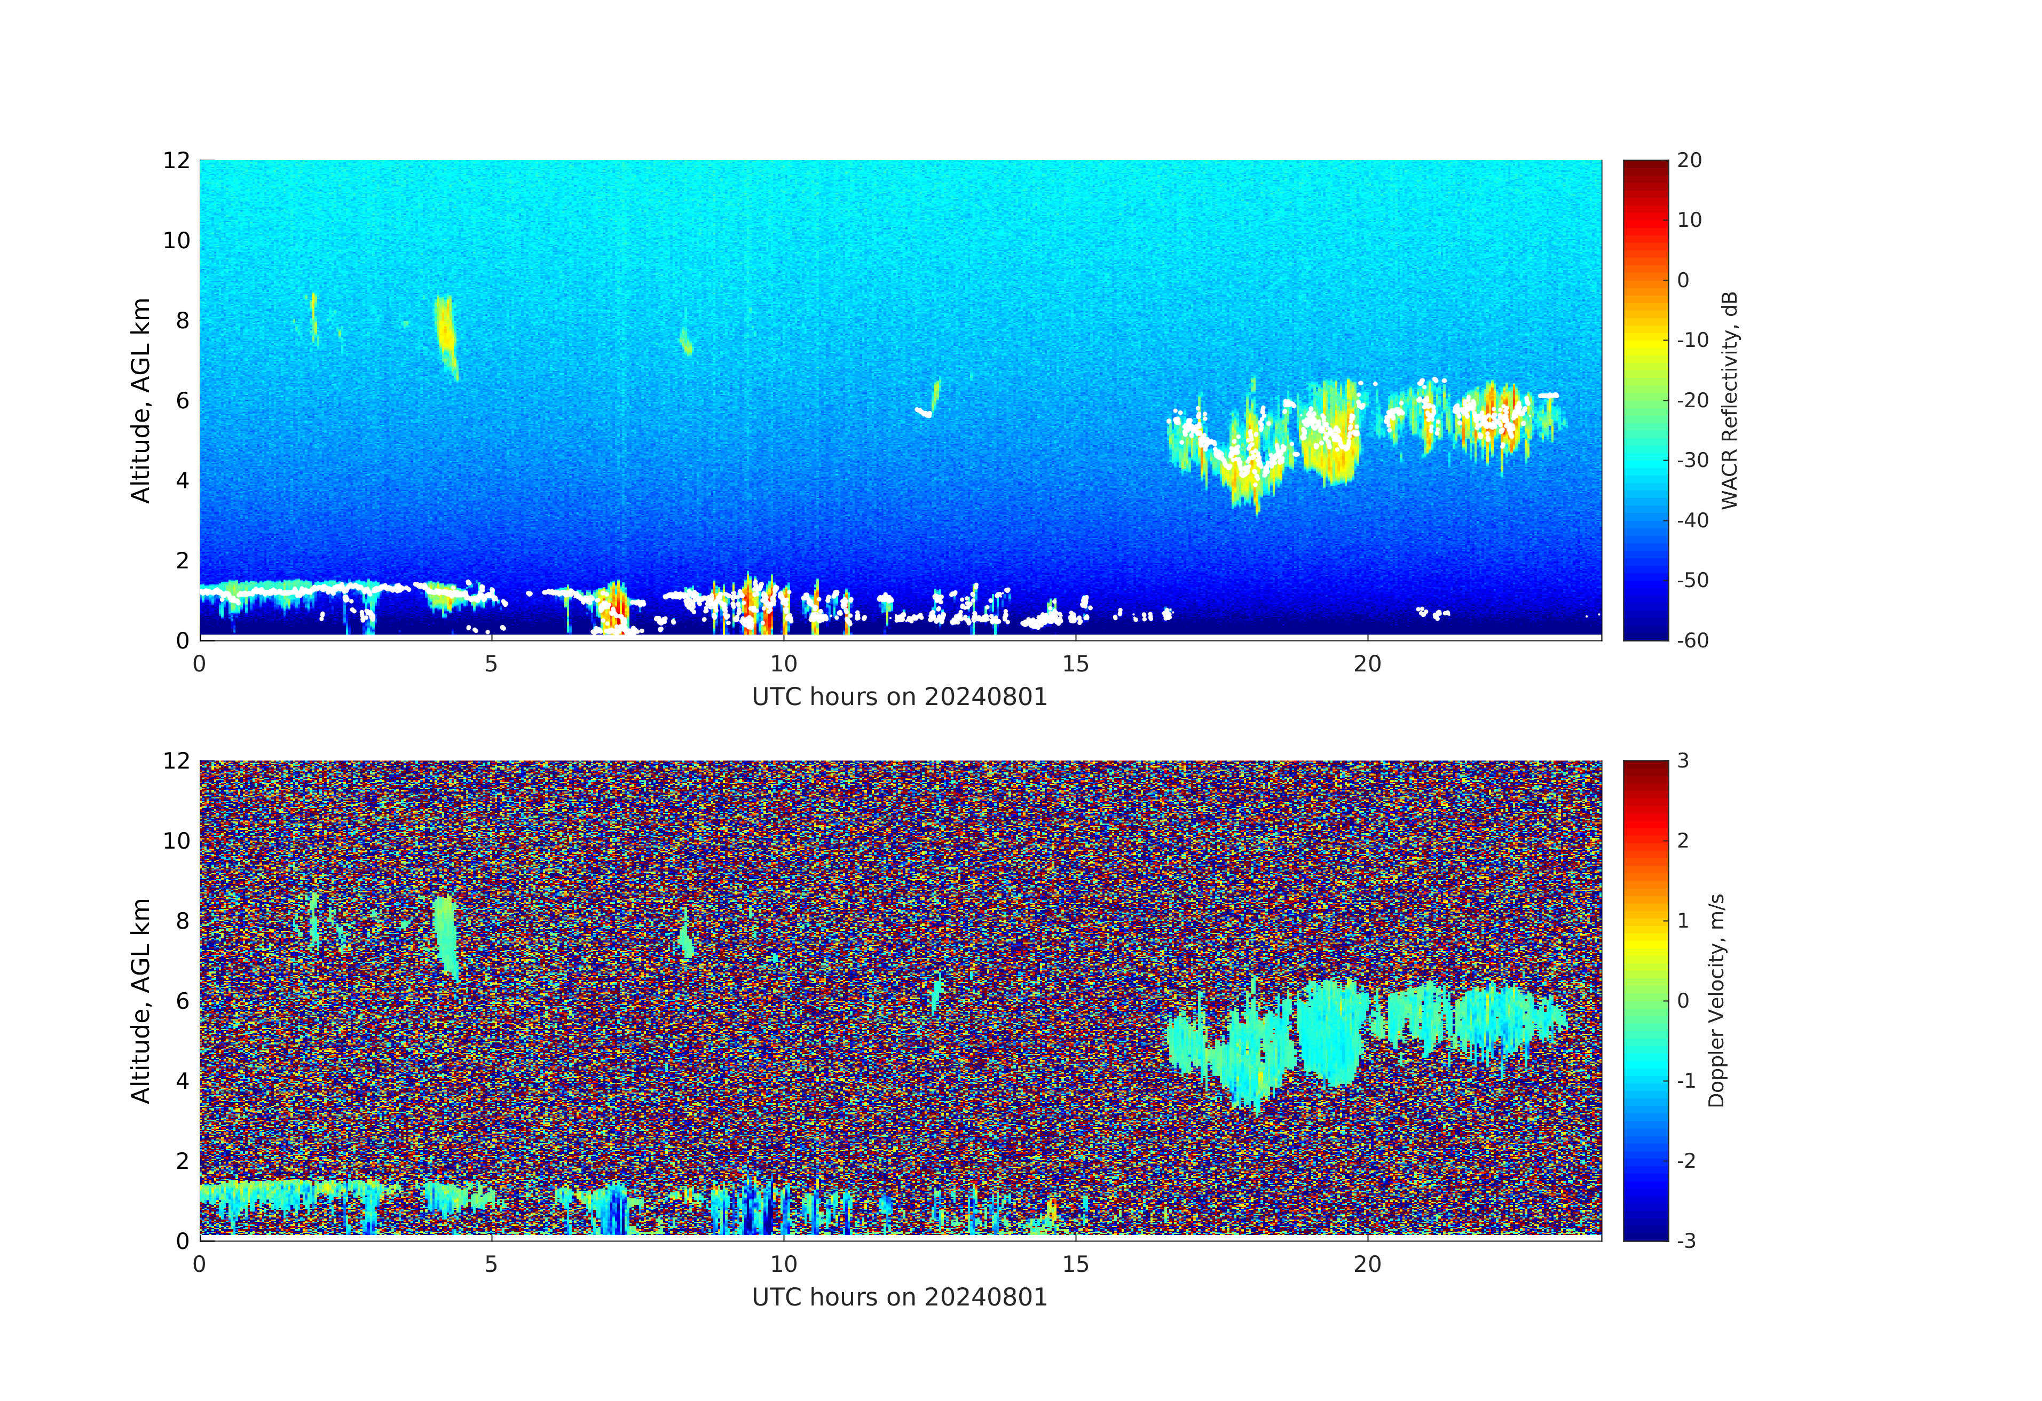Click the 20 dB tick on the reflectivity colorbar
Image resolution: width=2042 pixels, height=1401 pixels.
tap(1689, 161)
